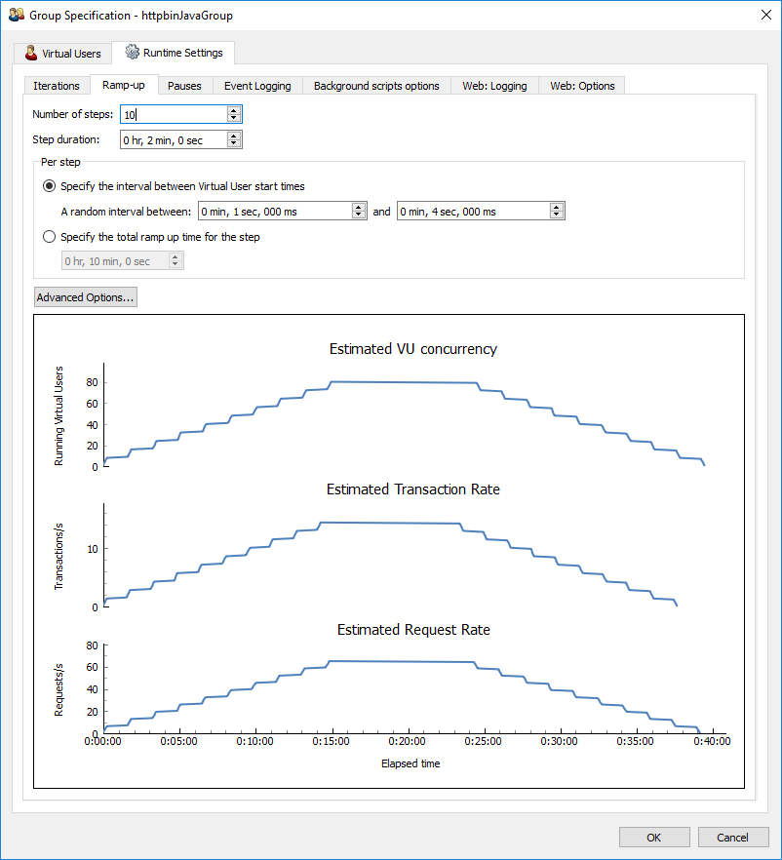Click the Virtual Users tab icon

click(x=31, y=53)
